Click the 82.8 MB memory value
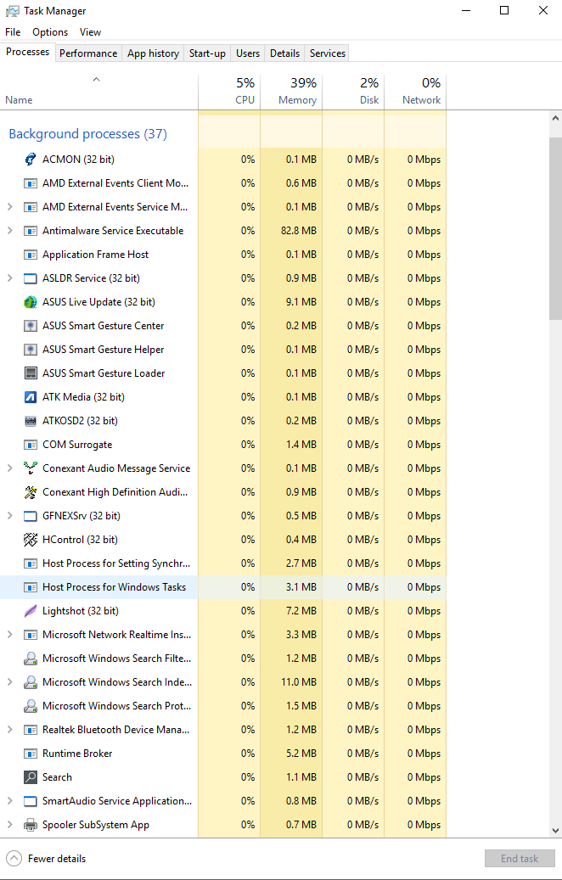The width and height of the screenshot is (562, 880). click(299, 231)
